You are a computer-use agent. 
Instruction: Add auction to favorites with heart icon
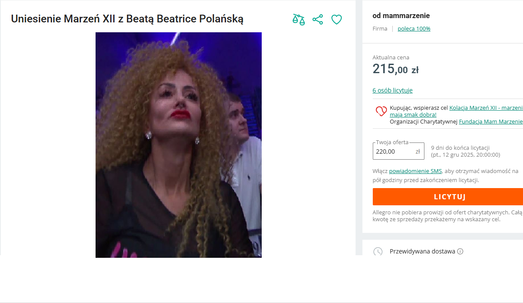(x=337, y=19)
